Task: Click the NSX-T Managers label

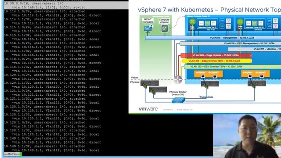Action: (148, 21)
